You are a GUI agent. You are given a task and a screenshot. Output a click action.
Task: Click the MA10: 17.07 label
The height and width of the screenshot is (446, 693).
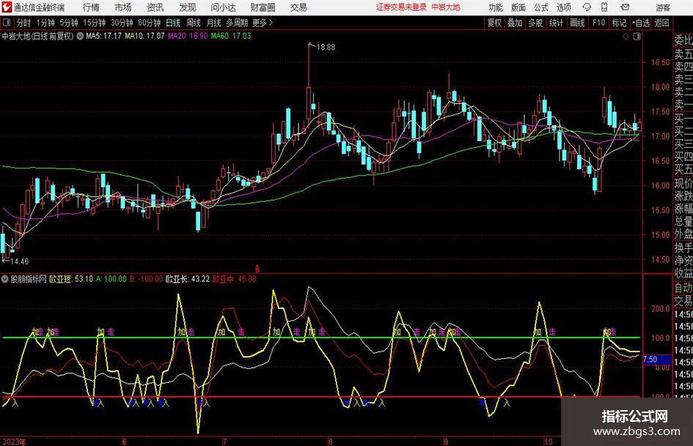145,36
